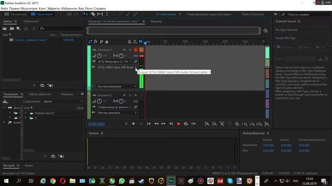
Task: Toggle loop playback in transport bar
Action: (x=186, y=124)
